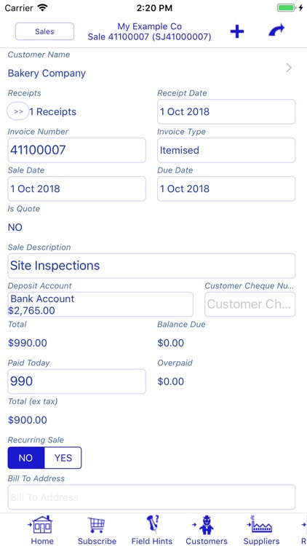This screenshot has height=546, width=307.
Task: Select the Receipt Date field
Action: point(226,111)
